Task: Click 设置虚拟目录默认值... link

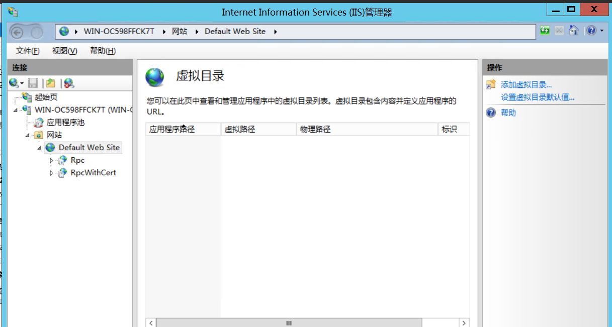Action: pos(538,97)
